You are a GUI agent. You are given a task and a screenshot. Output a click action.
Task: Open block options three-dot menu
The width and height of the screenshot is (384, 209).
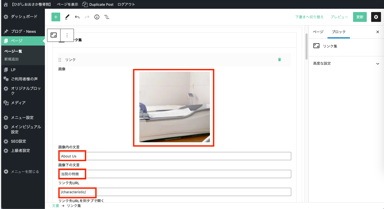(x=67, y=35)
